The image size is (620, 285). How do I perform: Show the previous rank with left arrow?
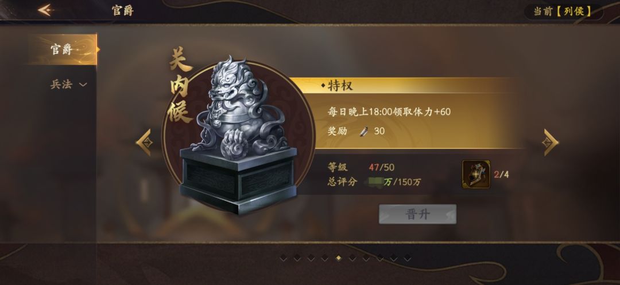coord(144,142)
